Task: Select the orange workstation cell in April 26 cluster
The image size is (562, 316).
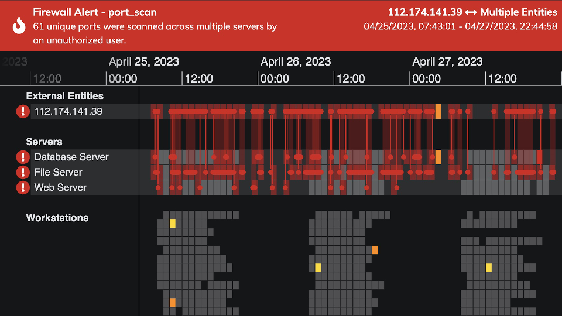Action: click(375, 250)
